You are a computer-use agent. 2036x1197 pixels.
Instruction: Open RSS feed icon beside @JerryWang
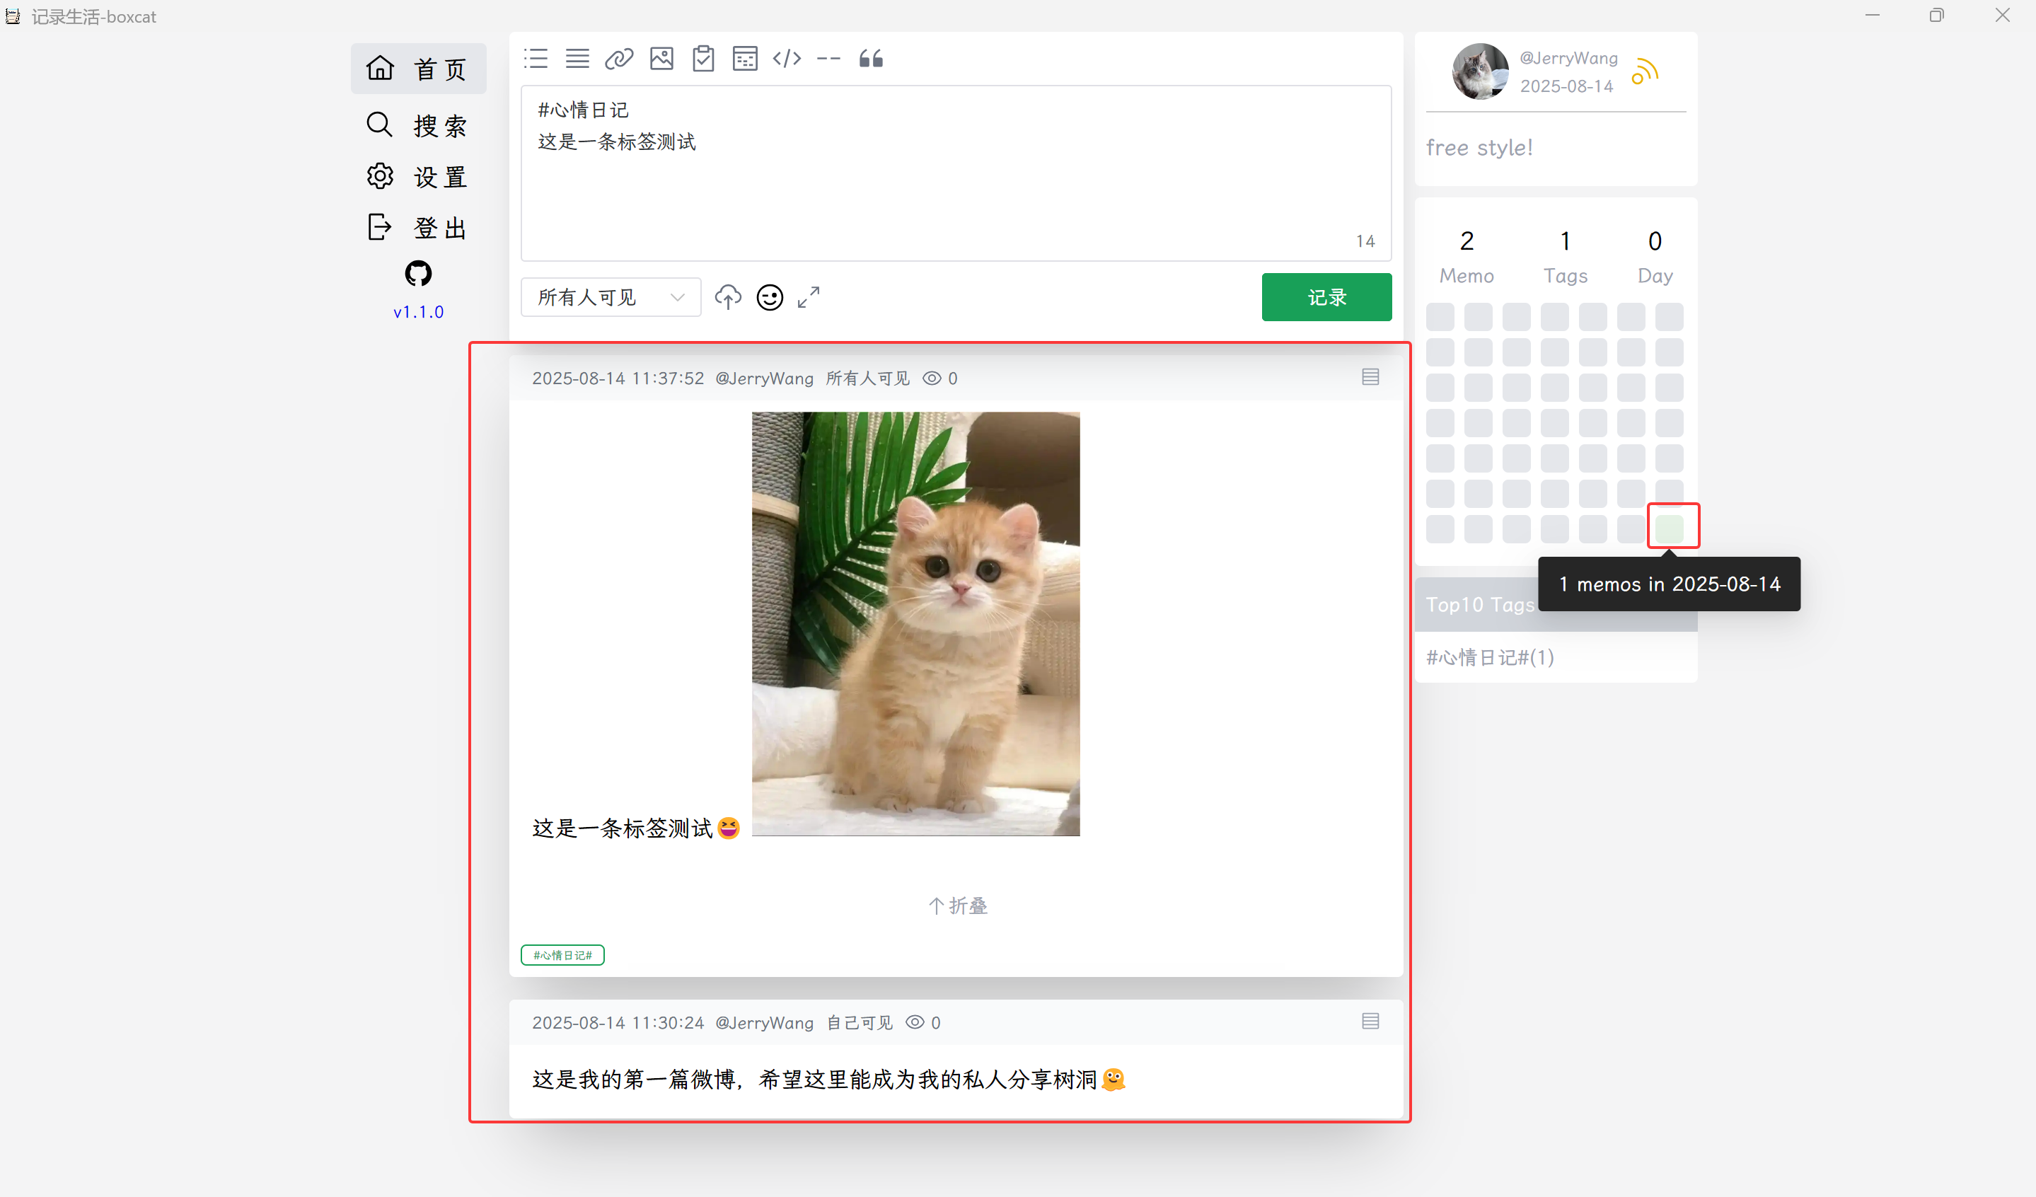click(x=1645, y=72)
